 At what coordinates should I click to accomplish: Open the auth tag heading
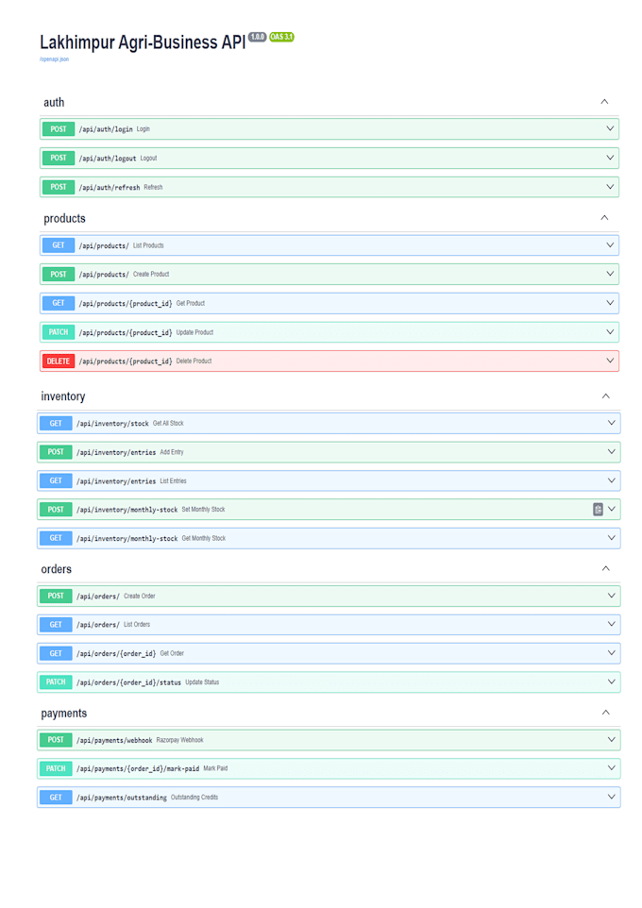[54, 103]
